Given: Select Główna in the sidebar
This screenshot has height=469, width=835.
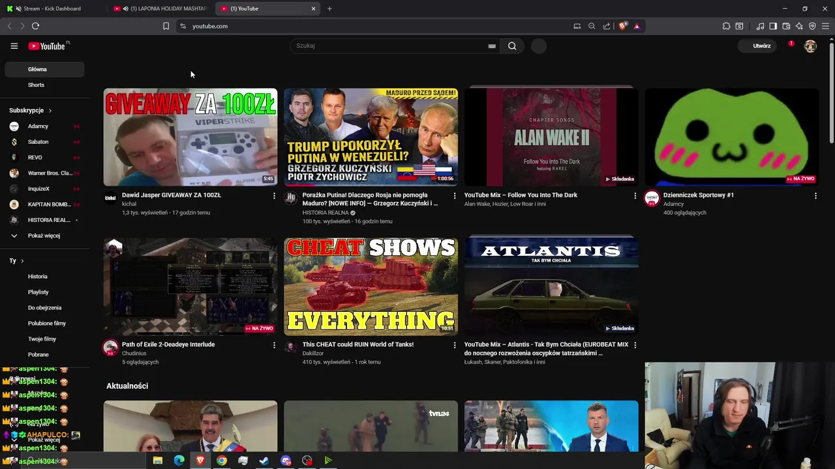Looking at the screenshot, I should point(44,69).
